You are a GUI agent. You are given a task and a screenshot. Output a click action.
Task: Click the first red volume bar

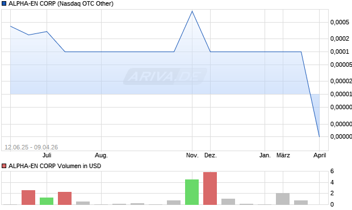point(28,198)
